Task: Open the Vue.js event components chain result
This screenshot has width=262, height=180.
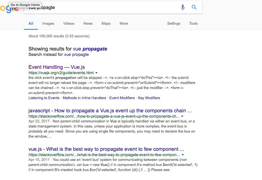Action: pos(110,111)
